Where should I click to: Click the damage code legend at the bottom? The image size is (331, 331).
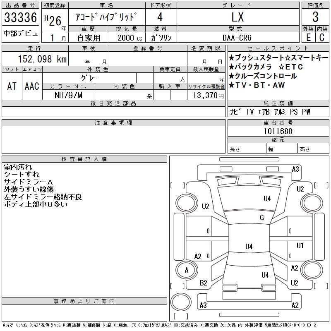159,325
